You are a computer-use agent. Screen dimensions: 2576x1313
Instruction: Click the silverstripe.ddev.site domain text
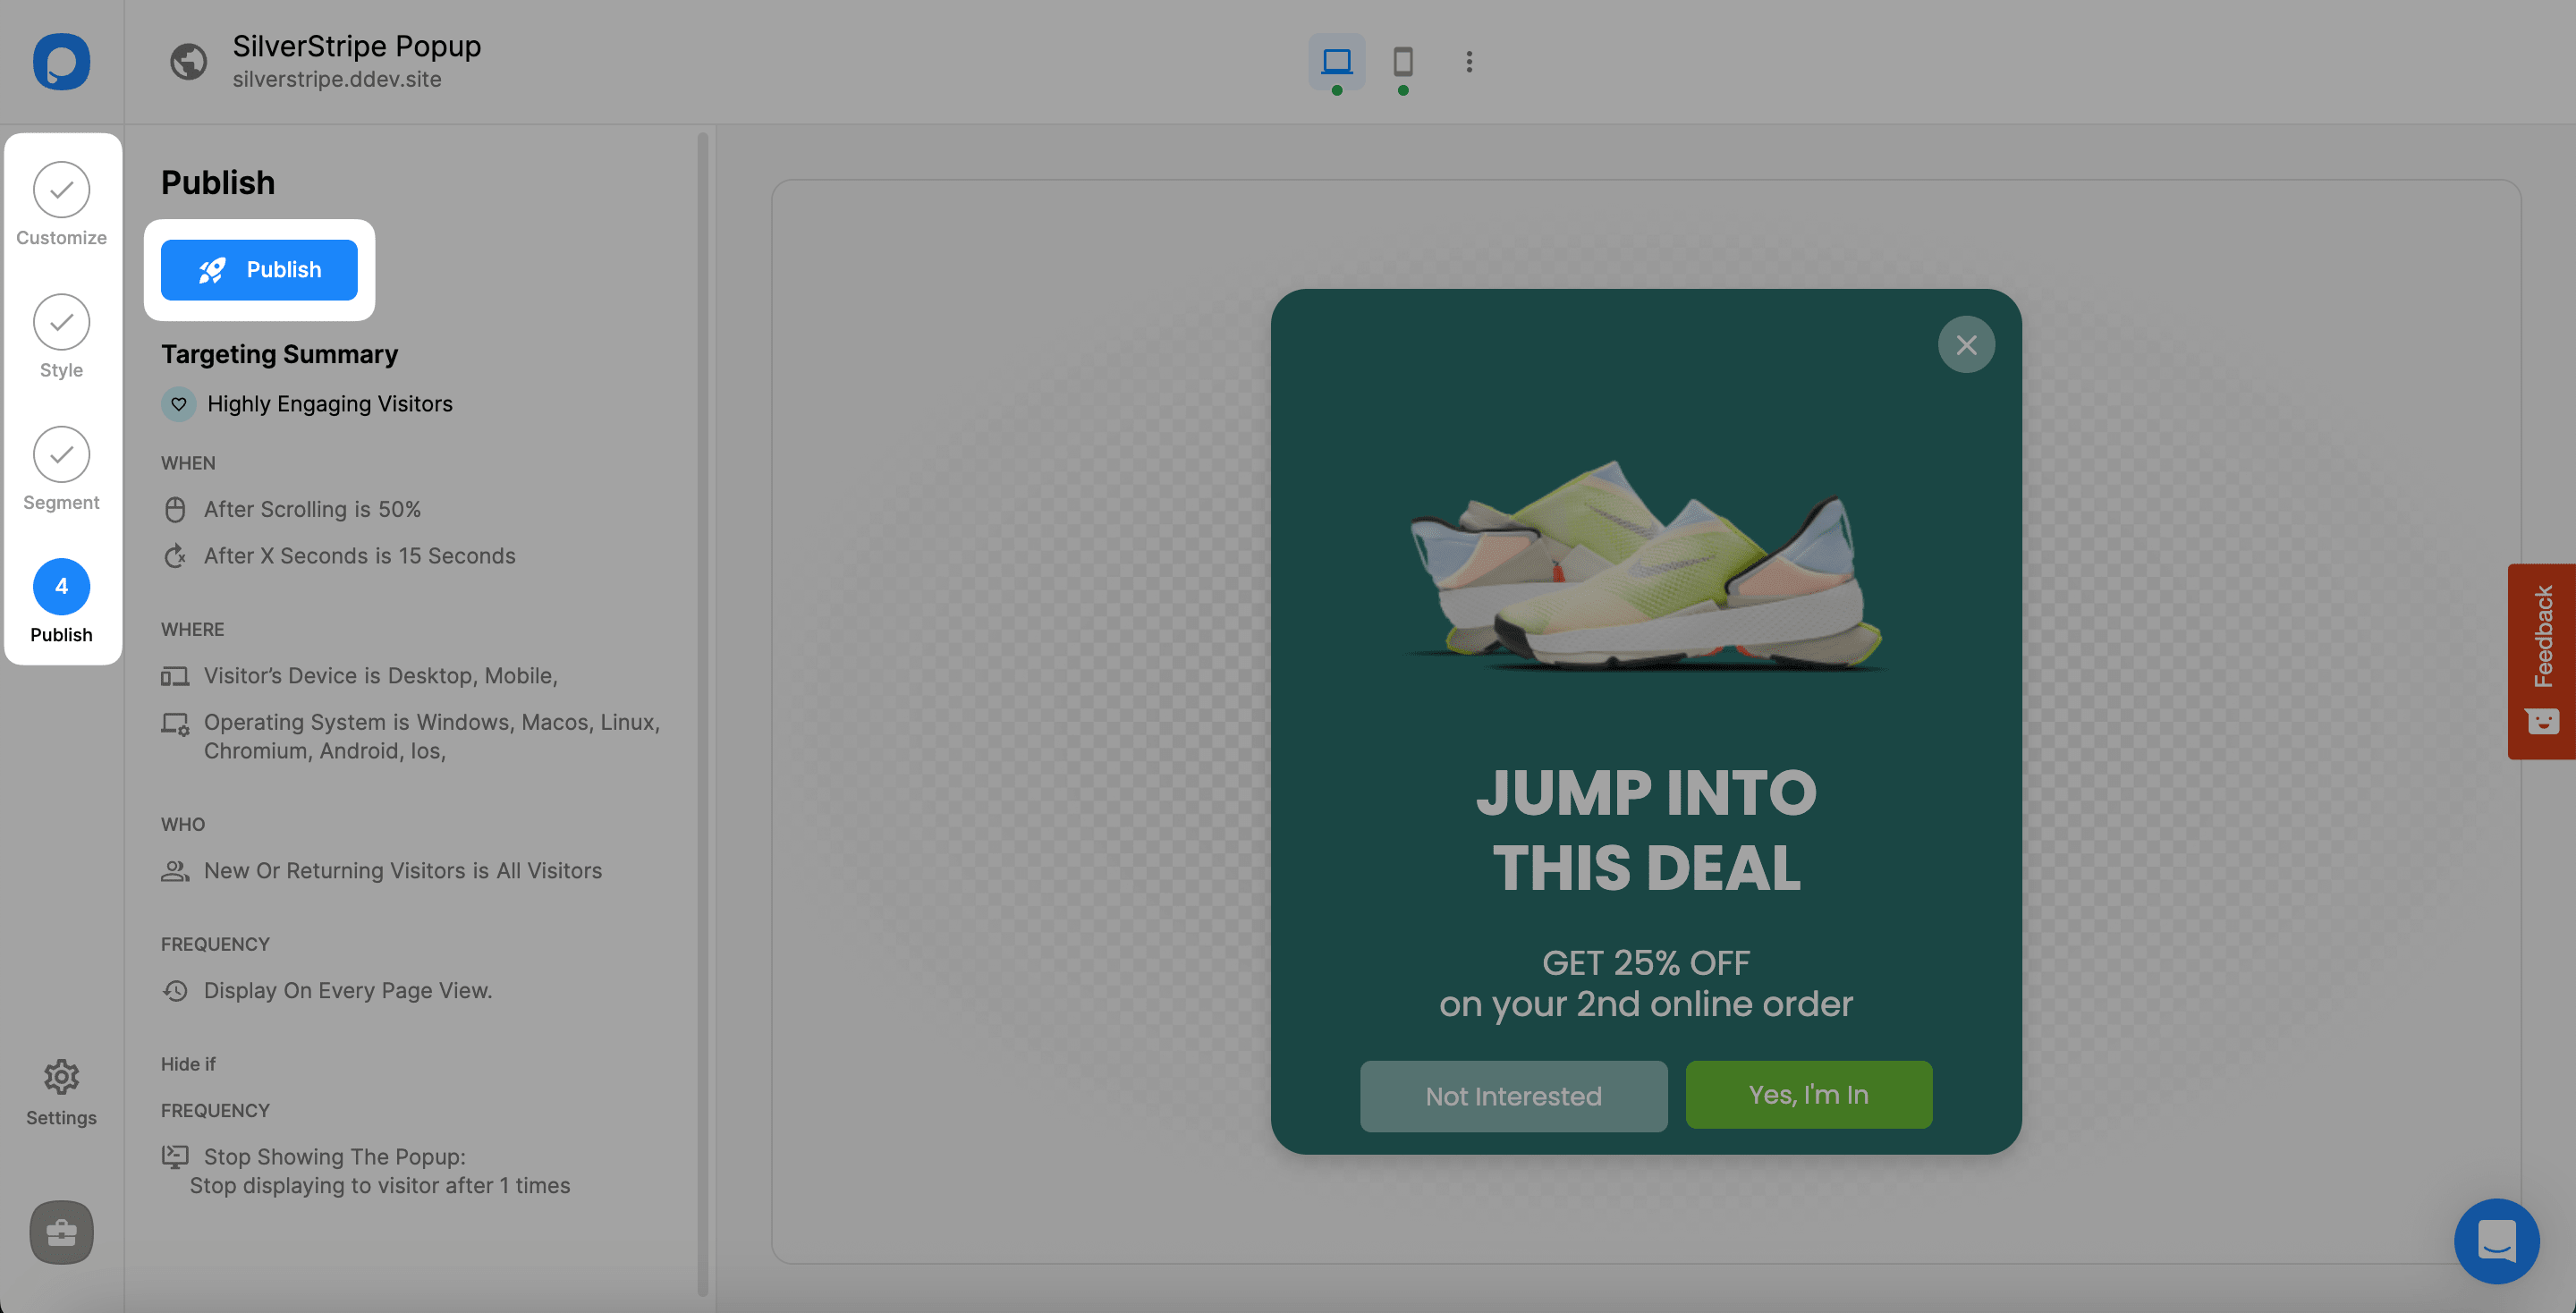pos(337,79)
